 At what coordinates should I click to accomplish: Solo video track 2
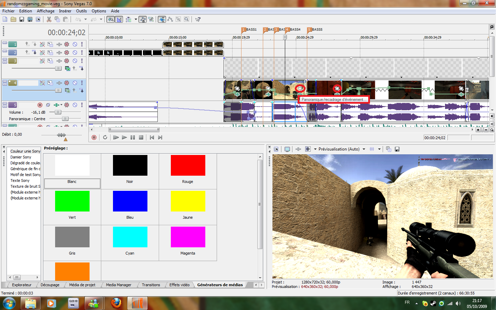[x=82, y=52]
